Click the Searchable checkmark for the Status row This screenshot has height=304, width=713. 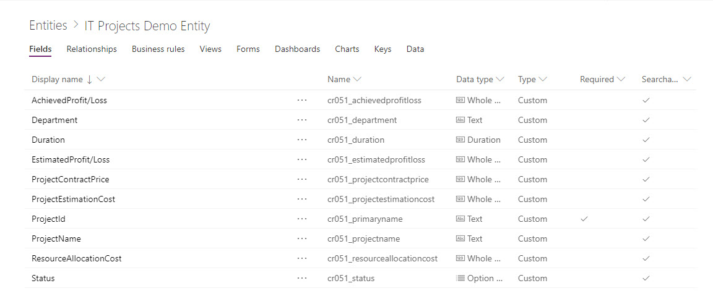pos(646,278)
